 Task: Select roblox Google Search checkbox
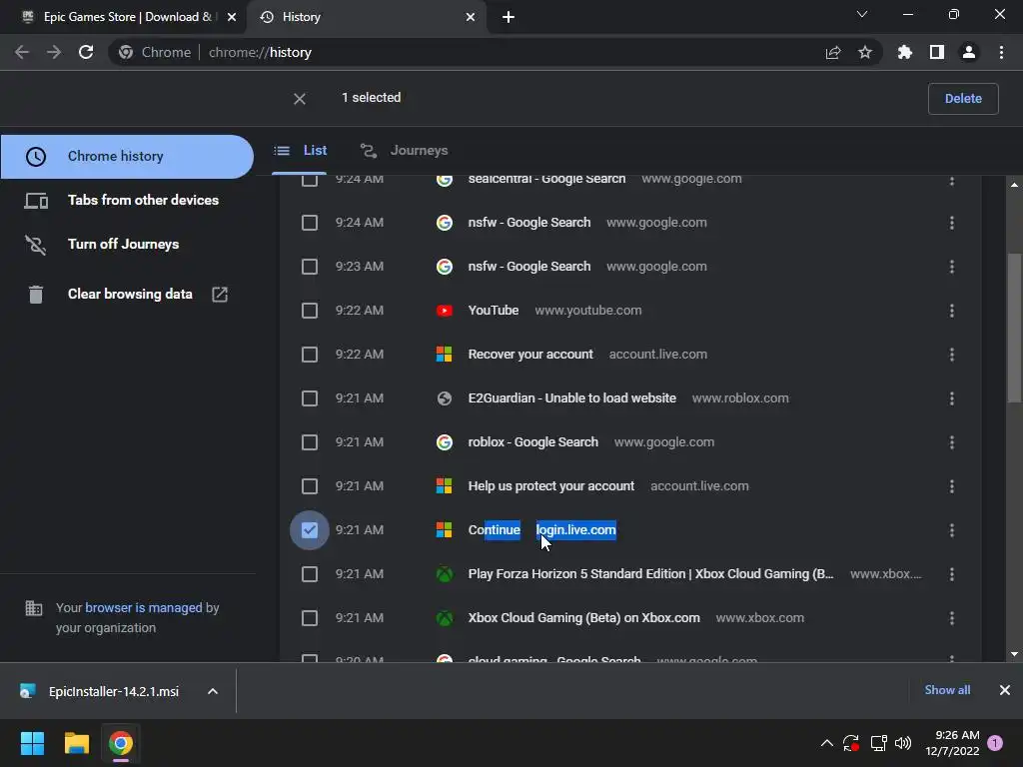point(310,442)
